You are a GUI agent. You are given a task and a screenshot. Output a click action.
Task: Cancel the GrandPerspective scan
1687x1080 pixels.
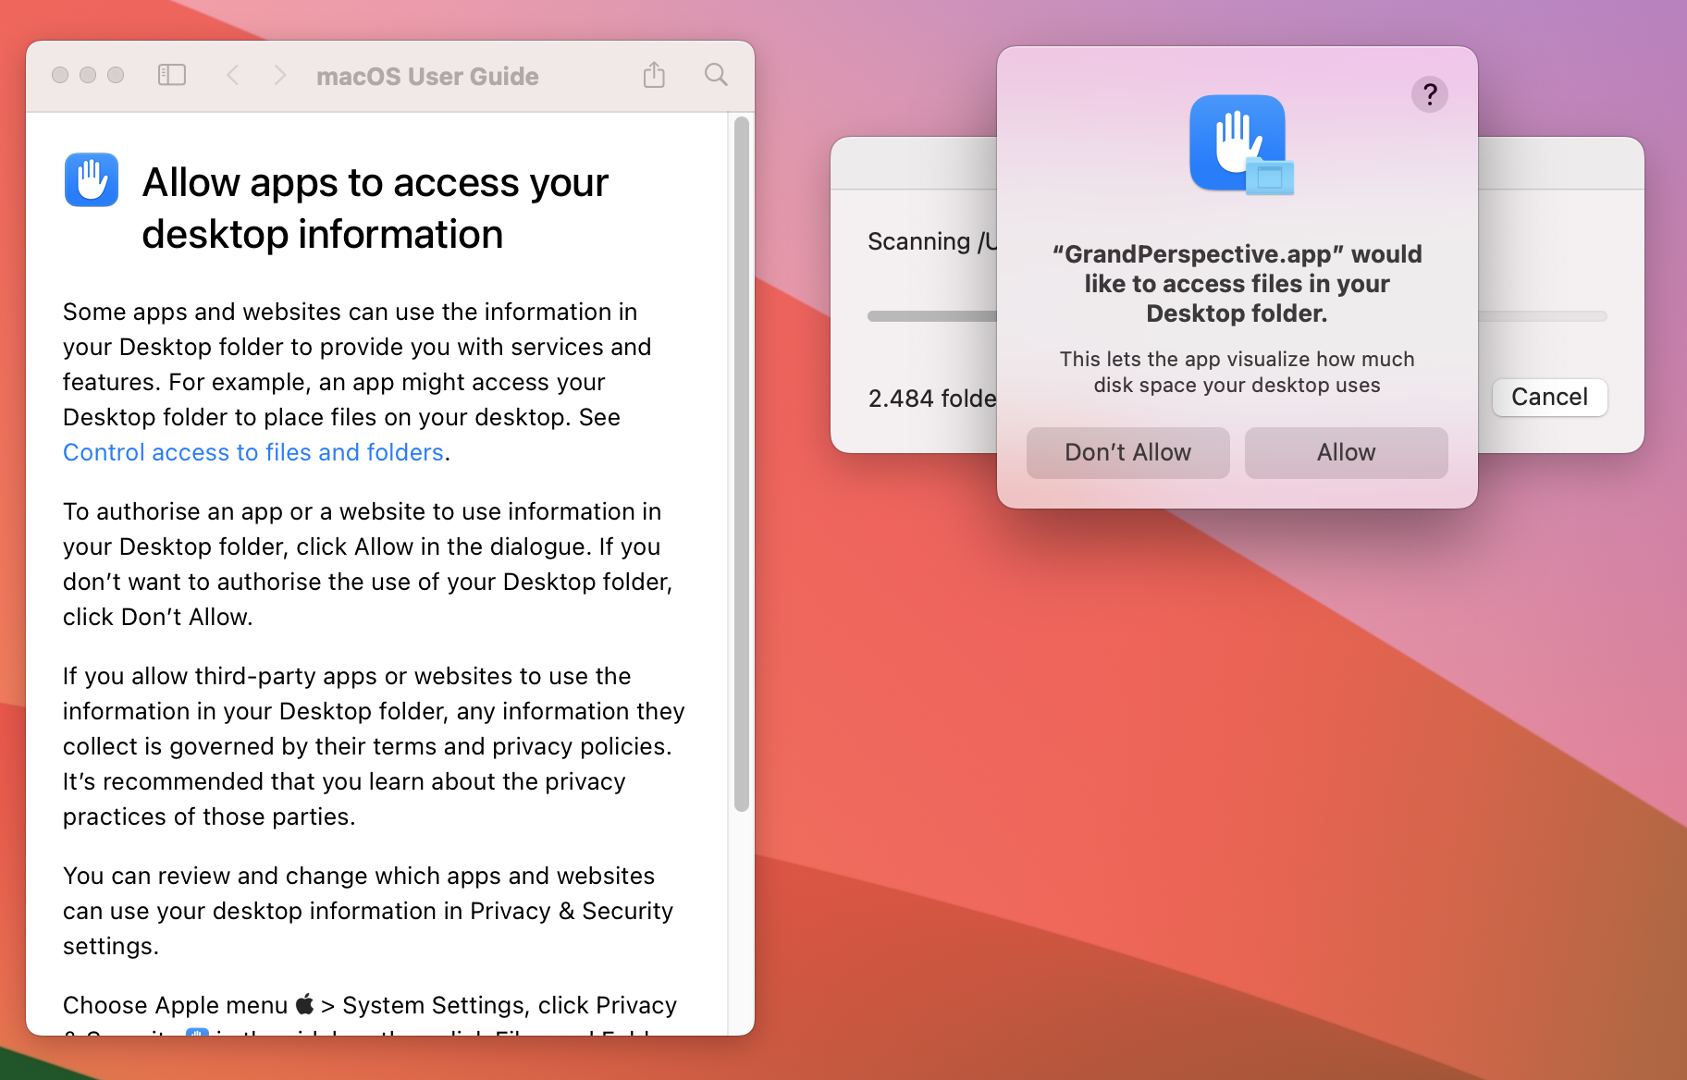[x=1549, y=397]
